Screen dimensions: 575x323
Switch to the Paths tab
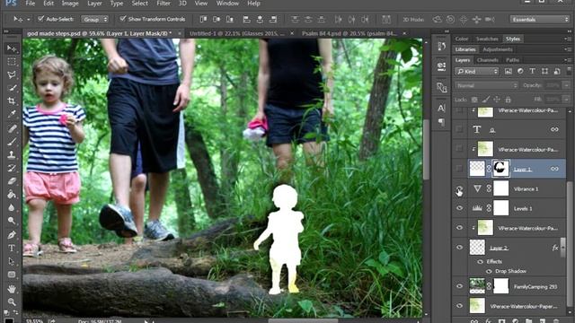[512, 60]
